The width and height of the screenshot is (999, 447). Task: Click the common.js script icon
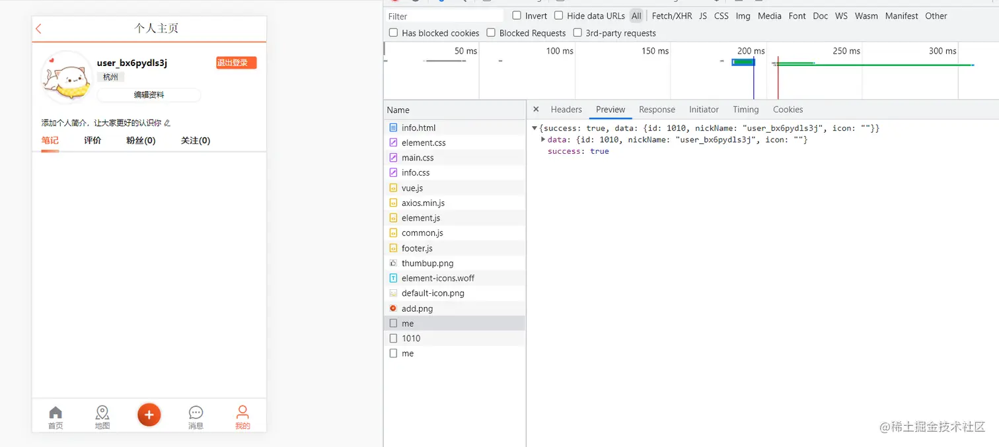(x=393, y=233)
